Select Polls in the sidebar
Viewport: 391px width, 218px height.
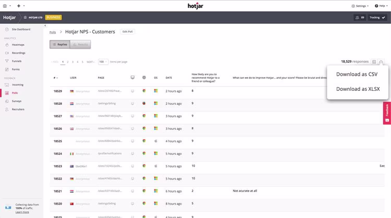click(15, 93)
